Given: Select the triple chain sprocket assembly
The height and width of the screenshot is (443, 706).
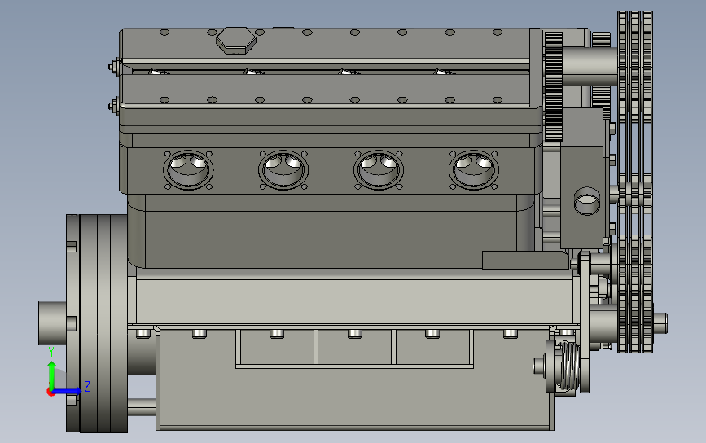Looking at the screenshot, I should click(635, 182).
